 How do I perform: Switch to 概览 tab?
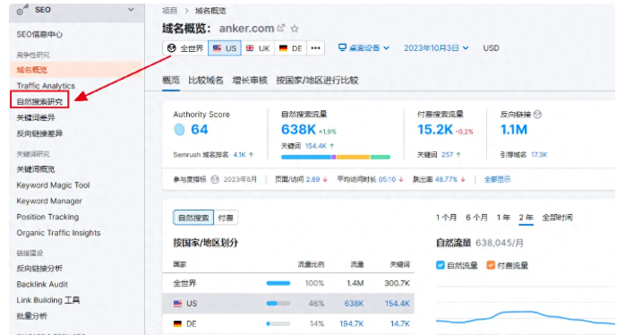click(171, 81)
